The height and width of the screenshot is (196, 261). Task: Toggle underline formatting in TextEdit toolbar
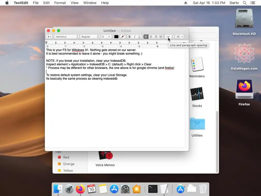139,37
